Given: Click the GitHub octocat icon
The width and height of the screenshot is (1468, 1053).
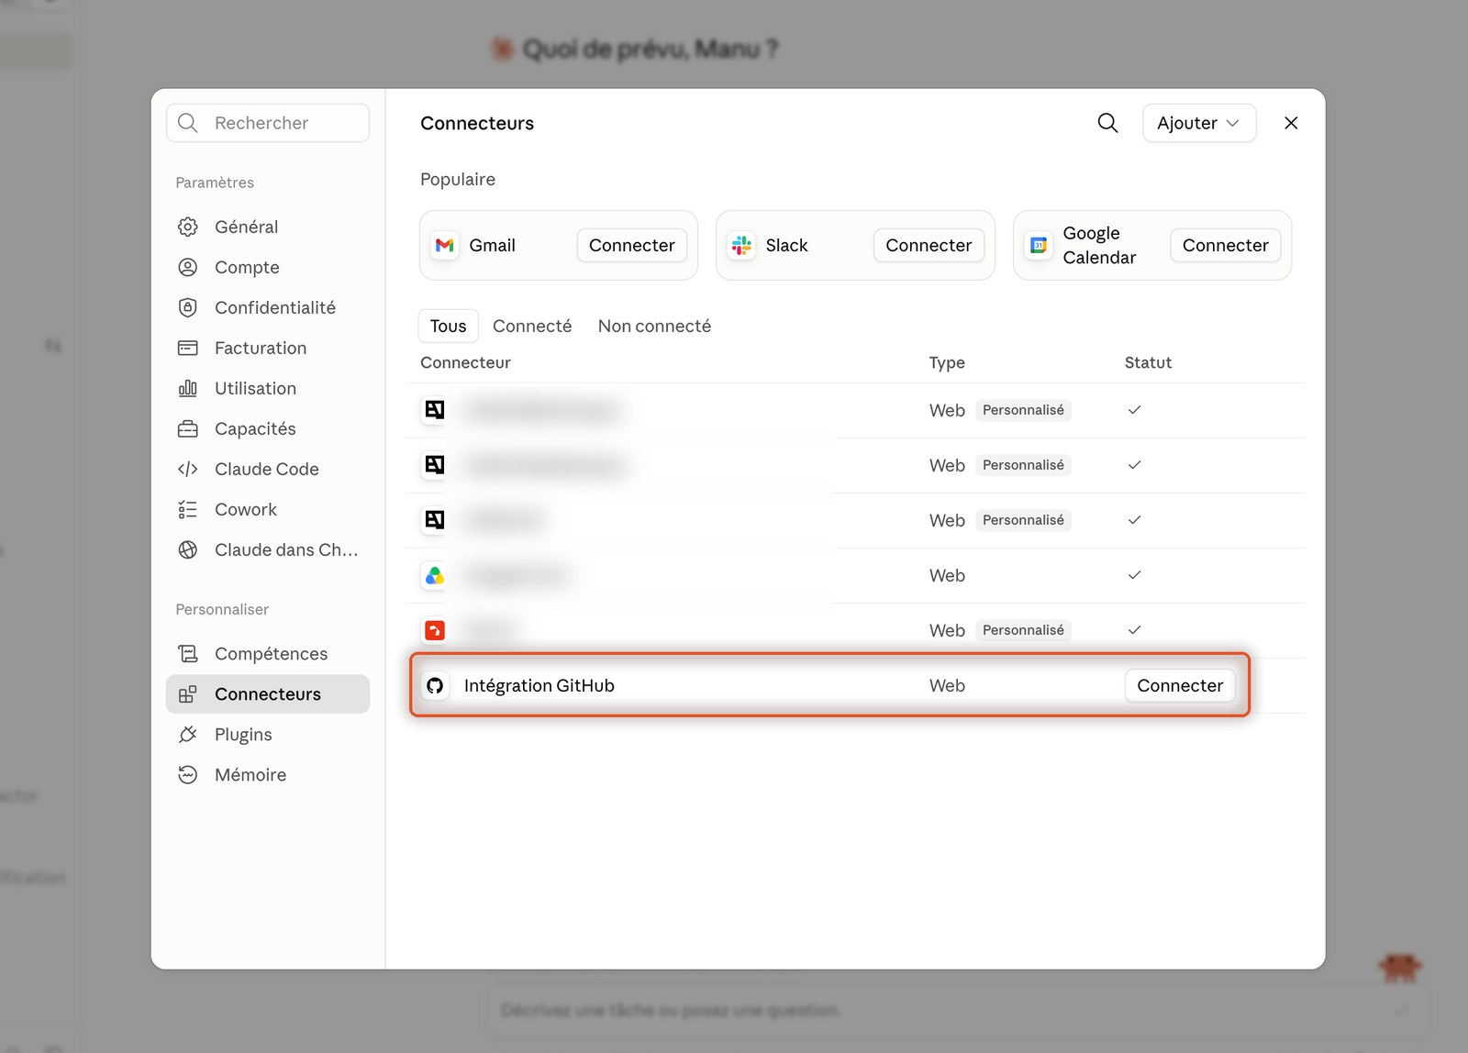Looking at the screenshot, I should point(435,685).
